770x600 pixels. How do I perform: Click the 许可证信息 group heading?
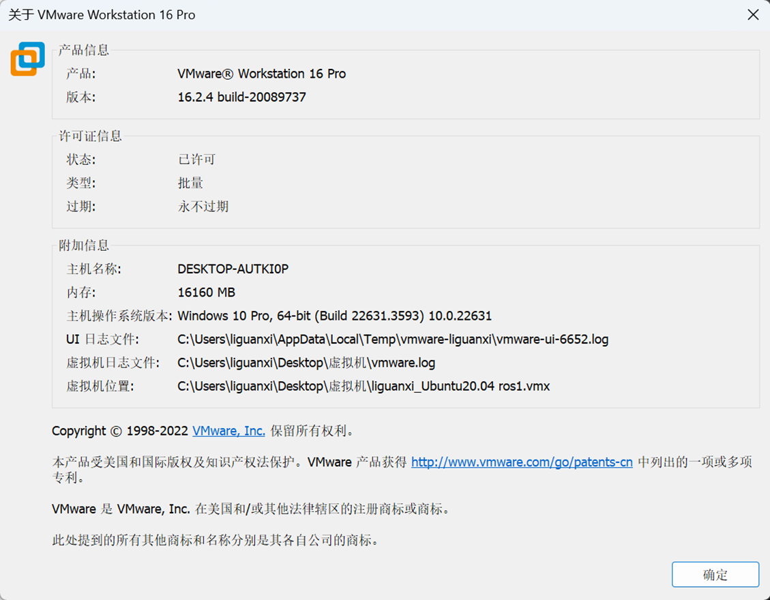90,136
